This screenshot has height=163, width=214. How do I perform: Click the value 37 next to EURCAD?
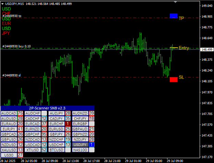(x=44, y=124)
